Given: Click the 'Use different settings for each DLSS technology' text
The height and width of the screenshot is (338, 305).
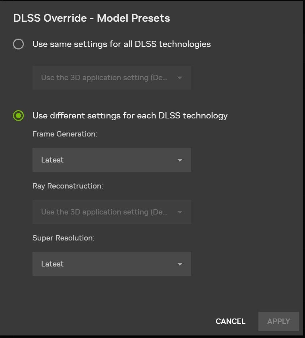Looking at the screenshot, I should pos(130,116).
